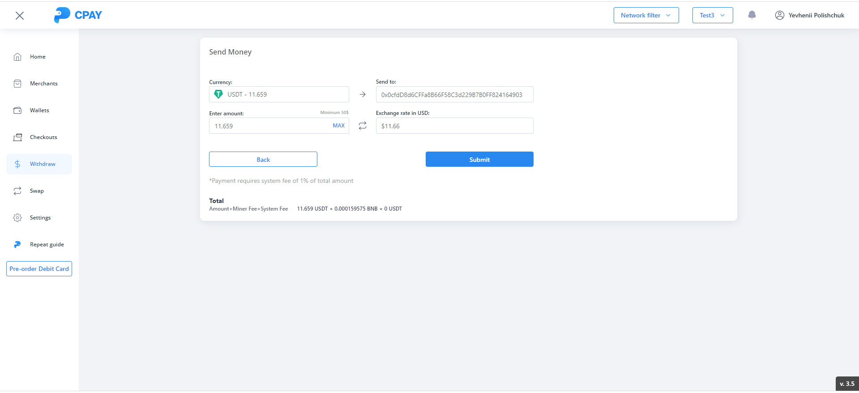Click the CPAY logo
Image resolution: width=859 pixels, height=393 pixels.
pyautogui.click(x=78, y=15)
